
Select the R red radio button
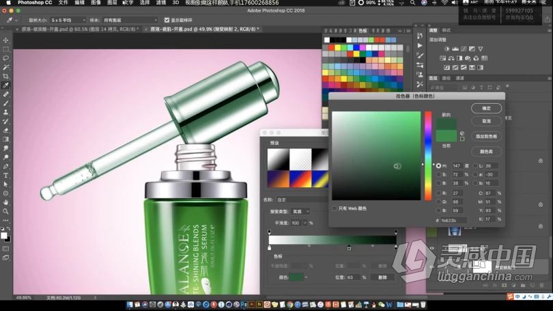coord(438,193)
